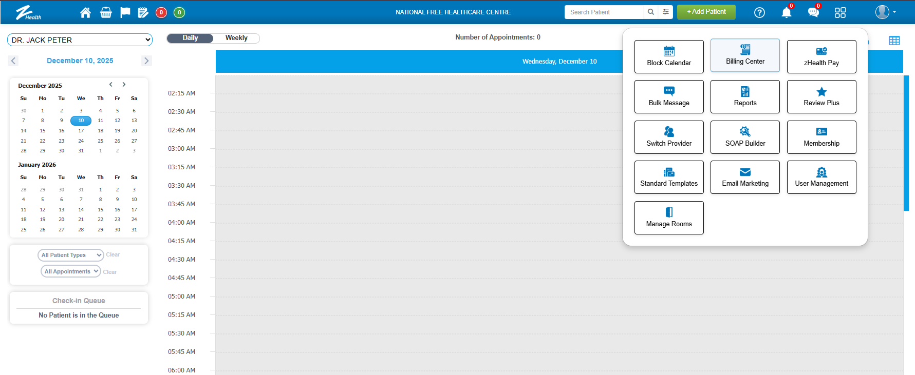This screenshot has height=375, width=915.
Task: Go to next day using right arrow
Action: [146, 61]
